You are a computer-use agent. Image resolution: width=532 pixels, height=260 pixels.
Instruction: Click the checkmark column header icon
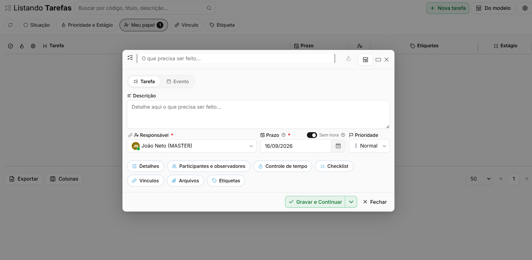click(10, 46)
